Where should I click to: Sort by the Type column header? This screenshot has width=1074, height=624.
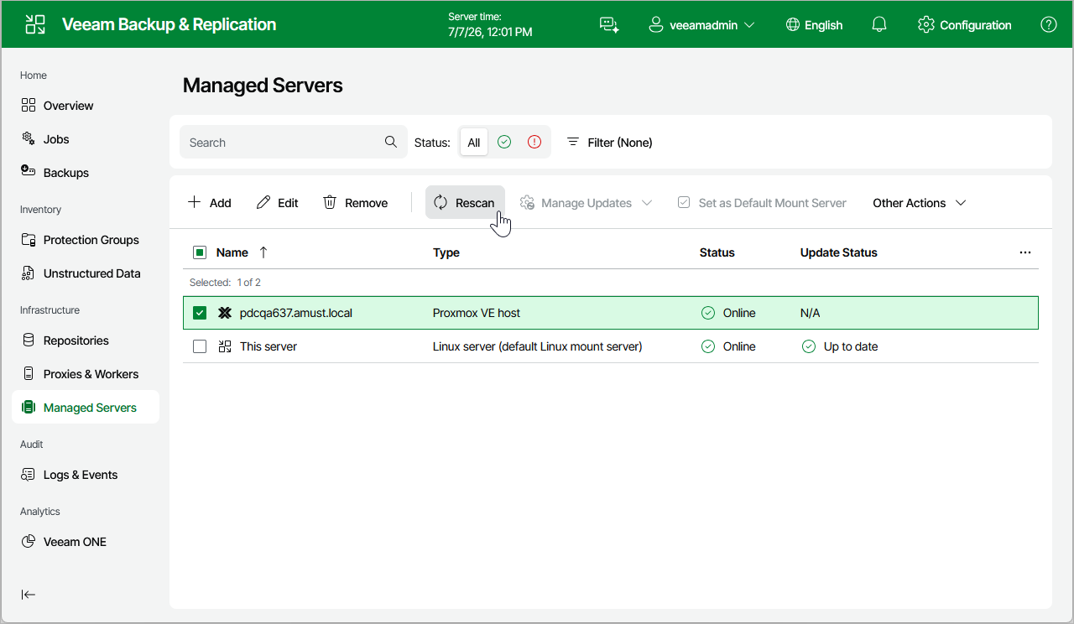(x=446, y=252)
